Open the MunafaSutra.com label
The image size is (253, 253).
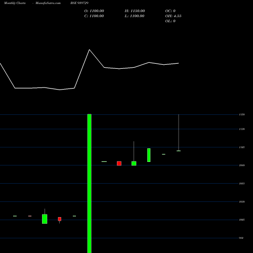pos(48,3)
